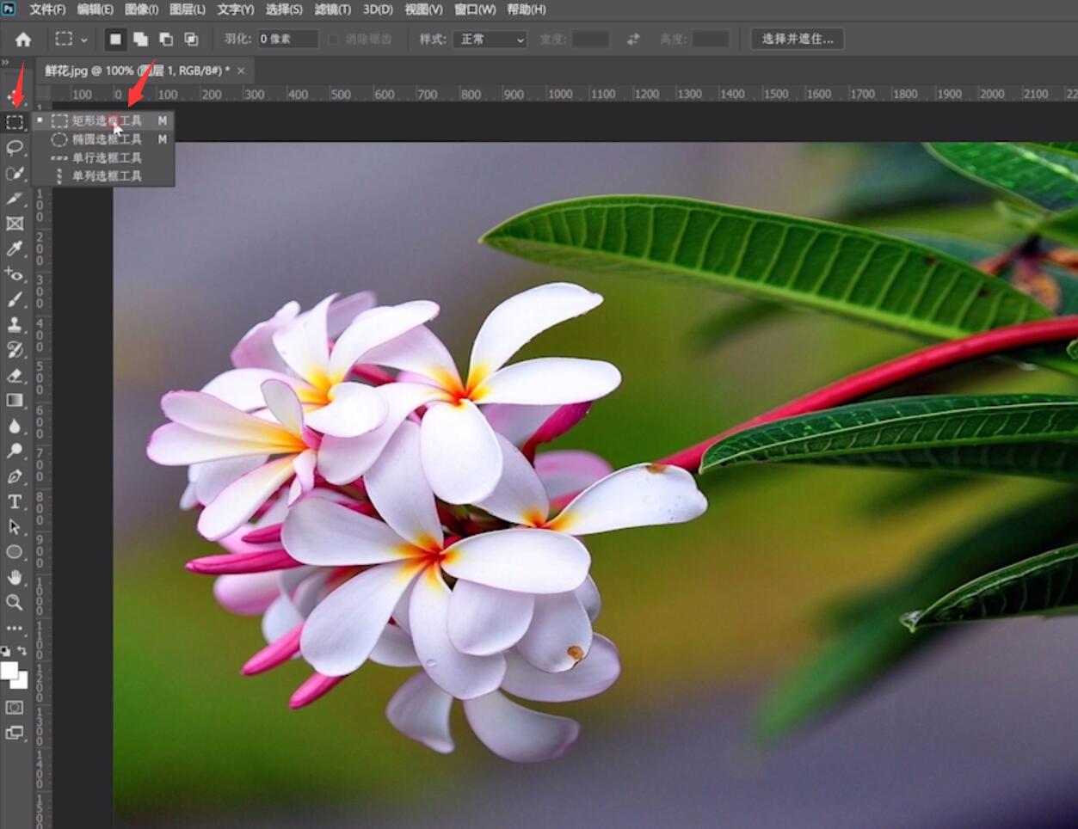This screenshot has width=1078, height=829.
Task: Select the Red Eye healing tool
Action: point(15,274)
